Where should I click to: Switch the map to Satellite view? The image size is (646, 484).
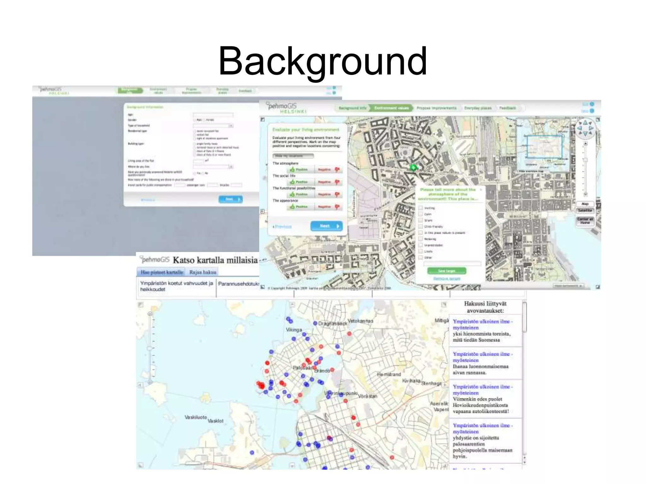[585, 210]
